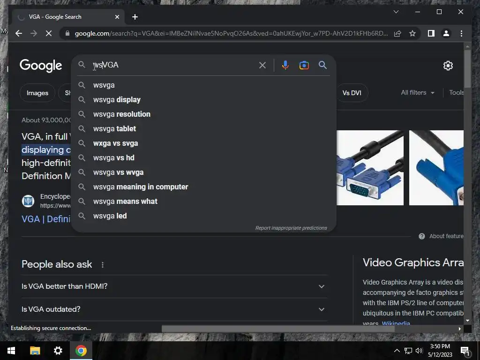Clear the search box text
The image size is (480, 360).
coord(262,65)
